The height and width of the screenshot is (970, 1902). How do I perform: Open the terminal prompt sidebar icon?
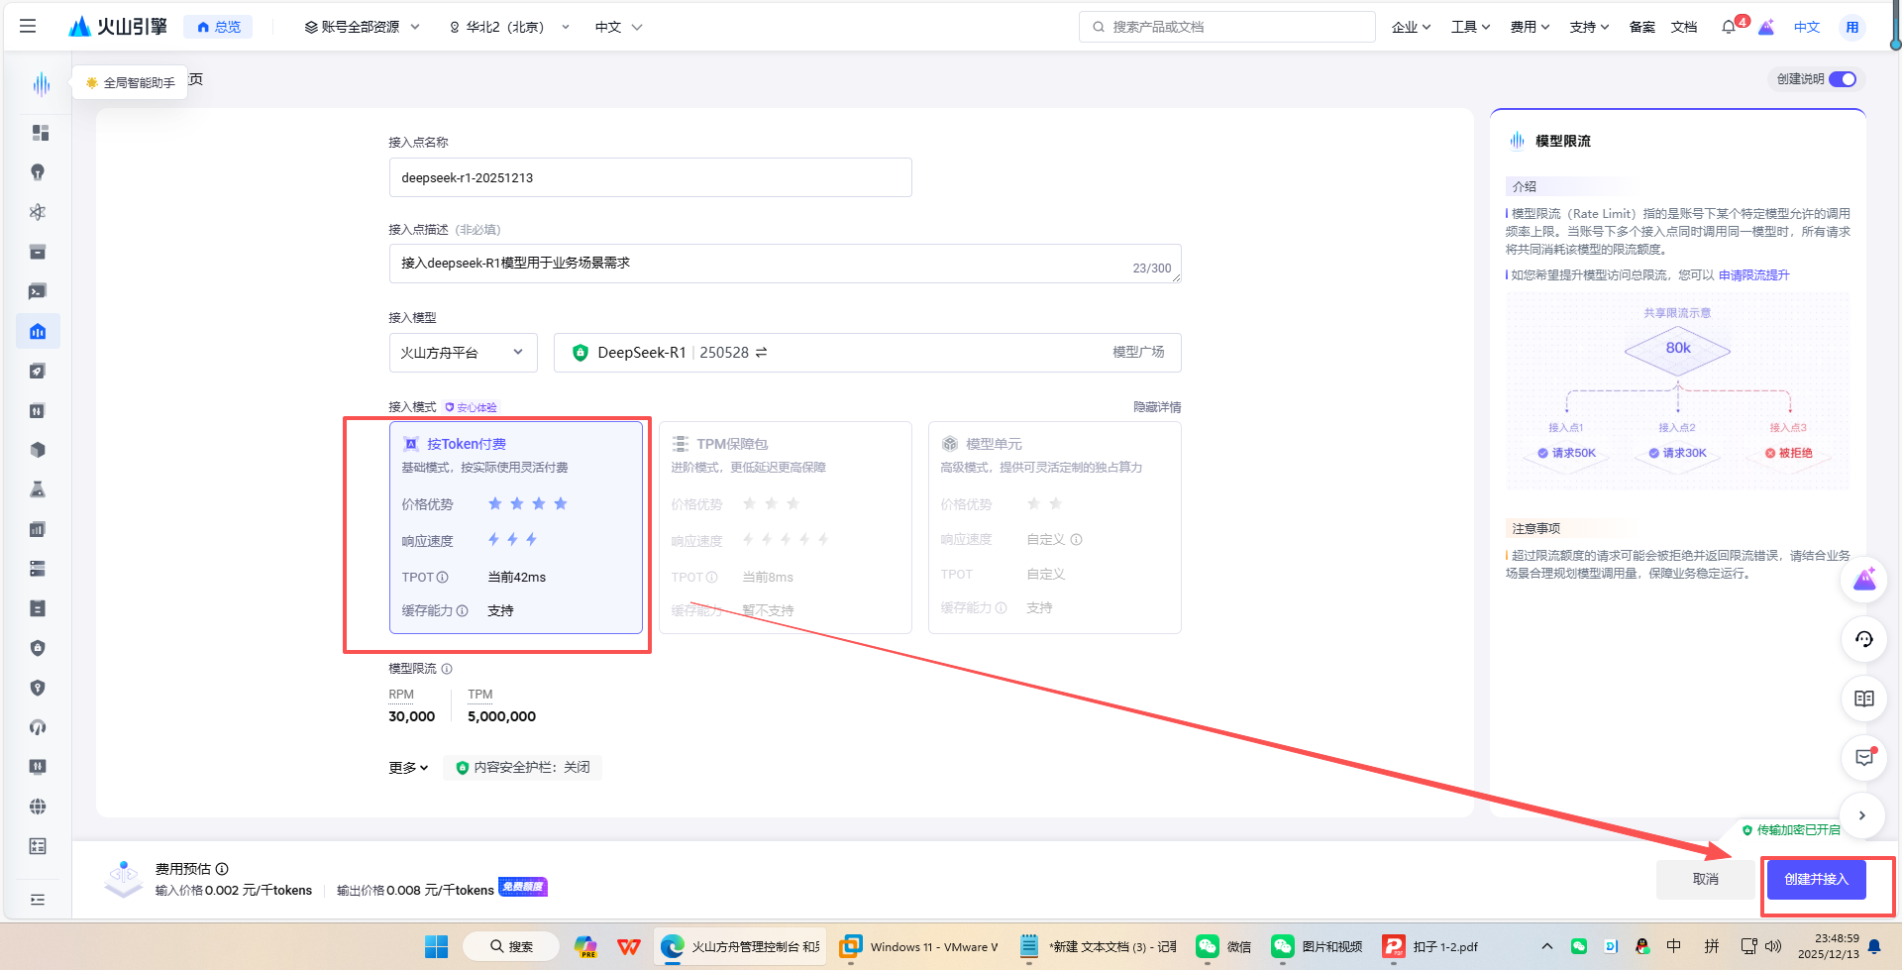[x=38, y=291]
